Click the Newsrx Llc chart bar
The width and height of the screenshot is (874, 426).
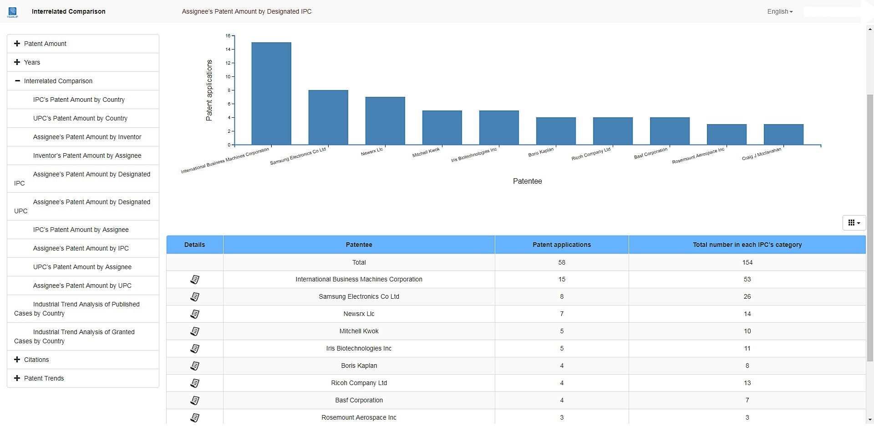385,121
